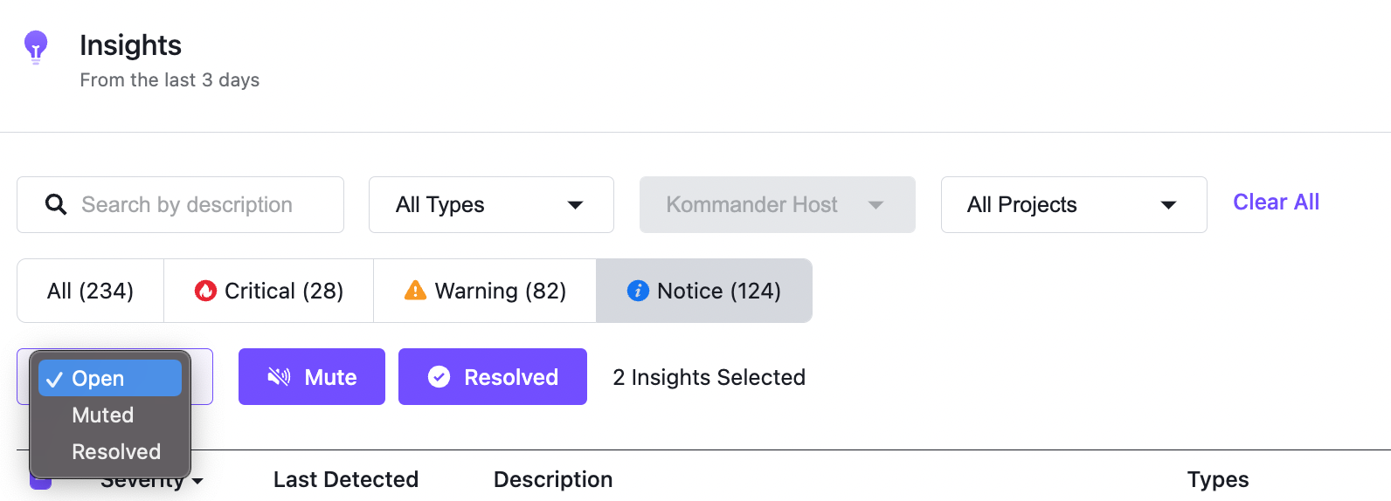Image resolution: width=1391 pixels, height=501 pixels.
Task: Switch to the All (234) tab
Action: coord(90,291)
